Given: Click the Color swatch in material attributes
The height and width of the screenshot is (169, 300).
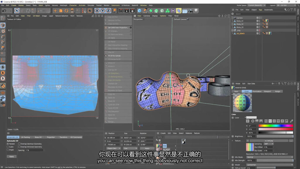Looking at the screenshot, I should (251, 117).
